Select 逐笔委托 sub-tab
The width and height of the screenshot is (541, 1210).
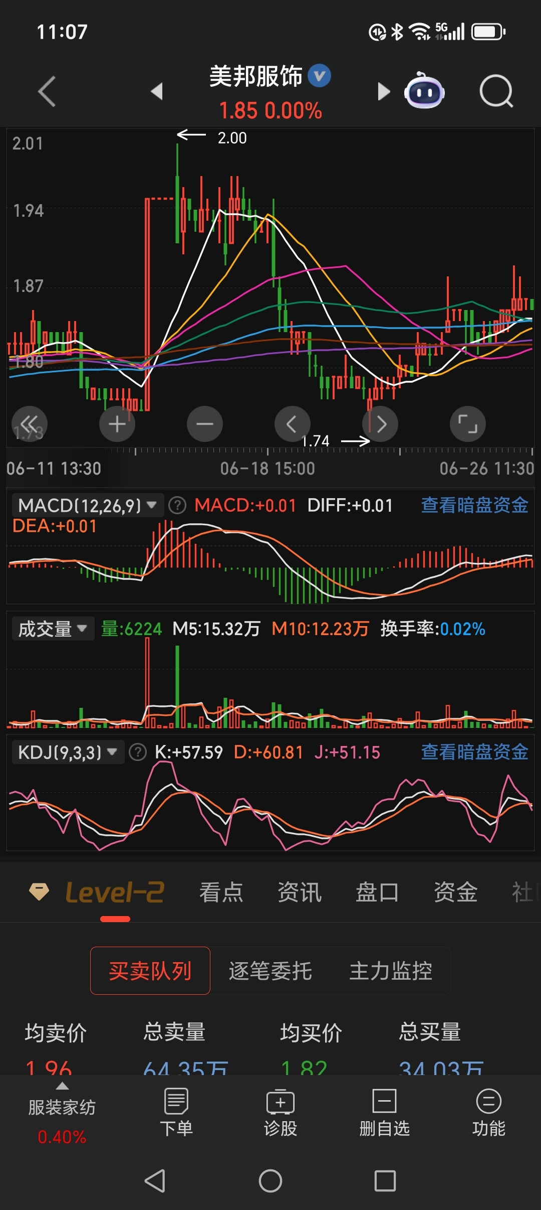[270, 971]
